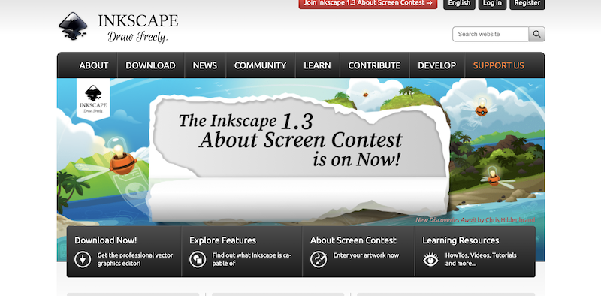The width and height of the screenshot is (601, 296).
Task: Open the ABOUT menu
Action: 93,65
